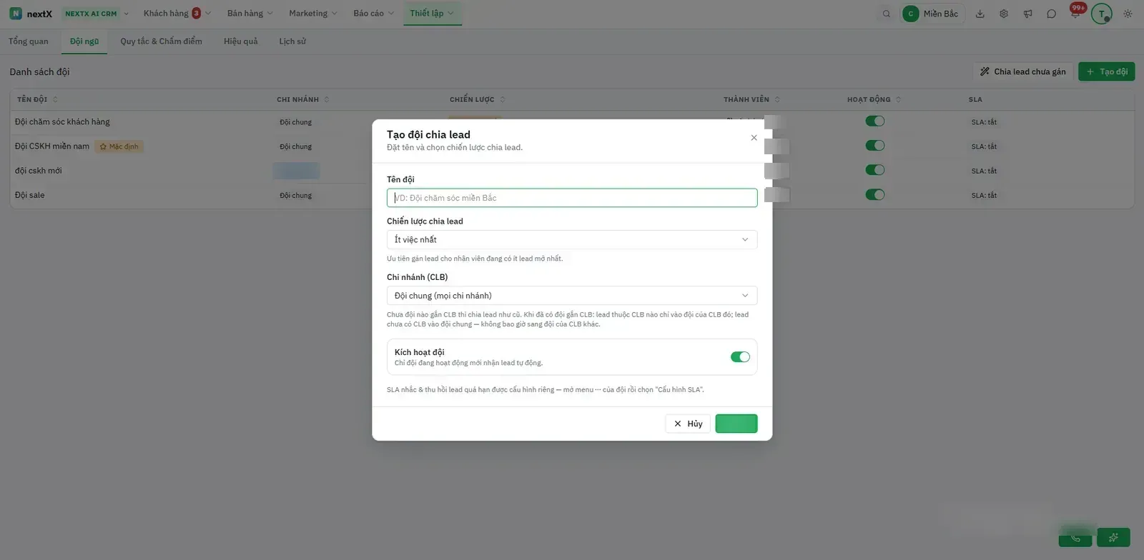Screen dimensions: 1144x560
Task: Expand the Báo cáo menu
Action: [x=373, y=14]
